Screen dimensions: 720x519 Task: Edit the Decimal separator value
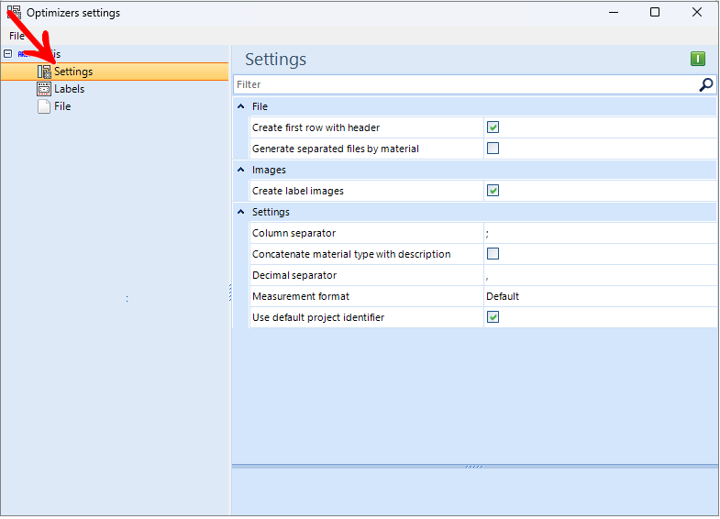[600, 275]
